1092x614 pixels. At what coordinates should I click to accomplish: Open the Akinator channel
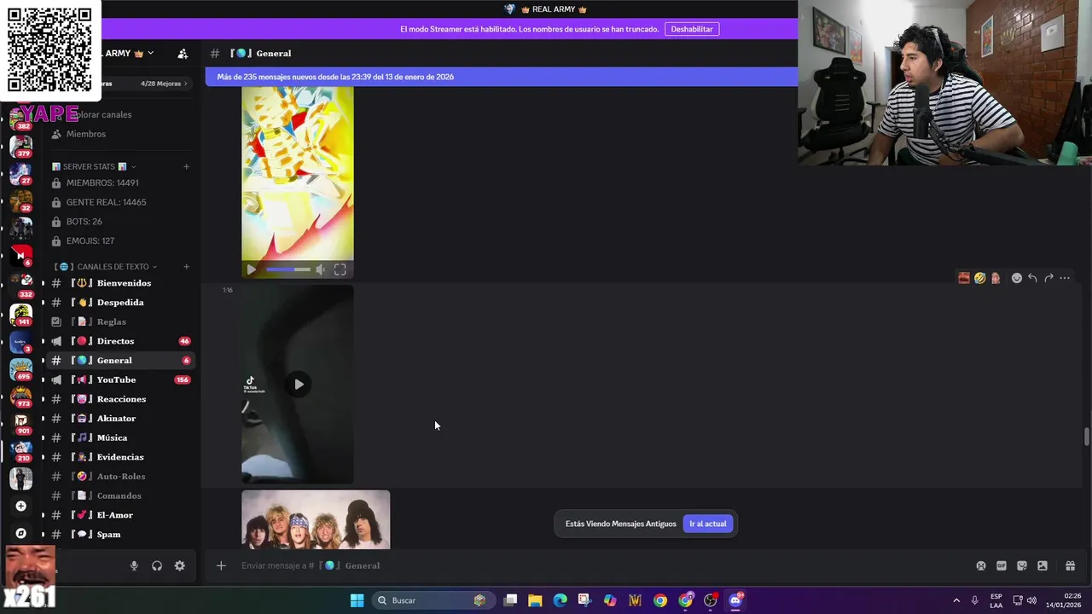(x=120, y=418)
